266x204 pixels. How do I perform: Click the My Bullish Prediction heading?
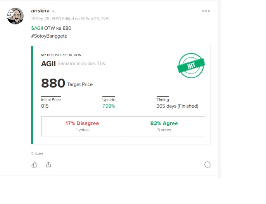61,55
